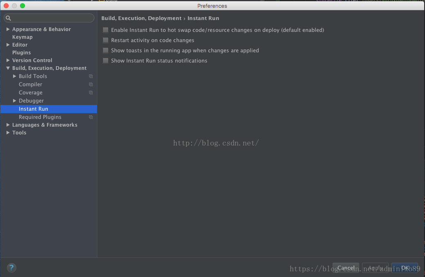Click the Apply button
Image resolution: width=425 pixels, height=277 pixels.
click(x=376, y=268)
